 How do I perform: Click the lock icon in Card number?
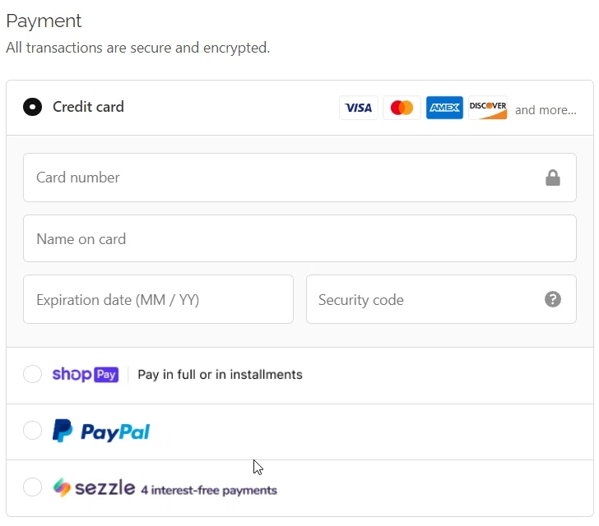click(x=553, y=178)
